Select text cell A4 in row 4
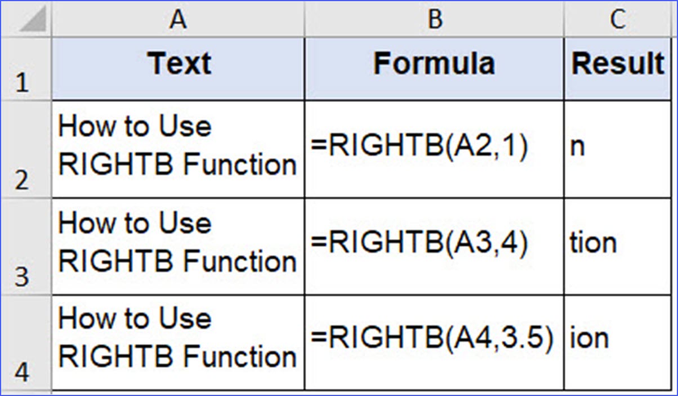This screenshot has width=678, height=396. [178, 341]
